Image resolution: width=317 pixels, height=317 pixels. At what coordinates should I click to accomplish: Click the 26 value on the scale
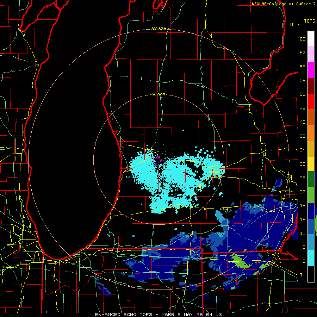click(x=303, y=178)
